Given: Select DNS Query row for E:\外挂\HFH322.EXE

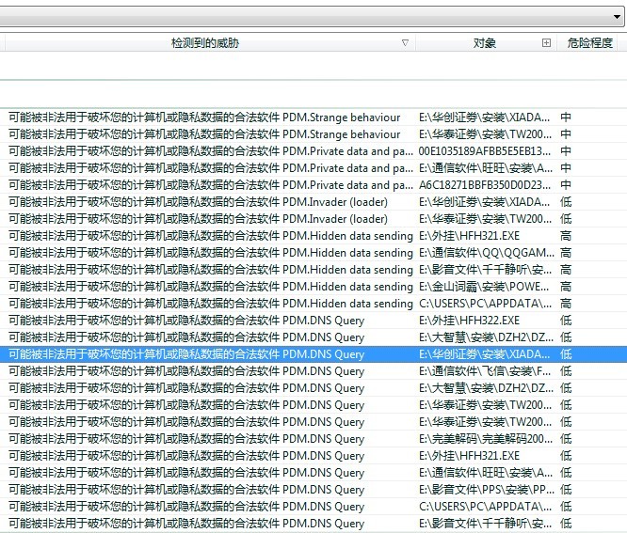Looking at the screenshot, I should coord(313,321).
